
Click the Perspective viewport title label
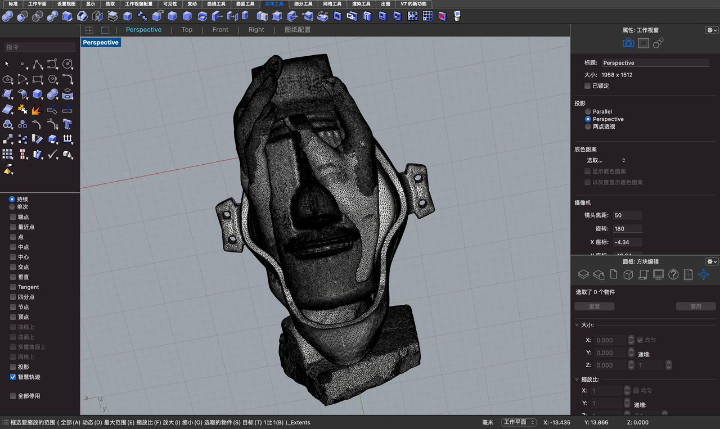(101, 42)
